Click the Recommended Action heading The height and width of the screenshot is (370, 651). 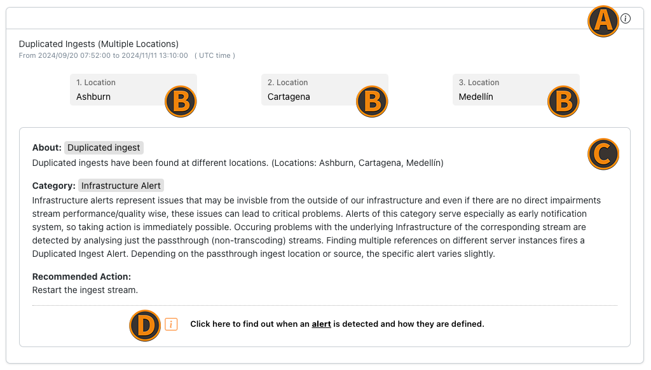pos(81,277)
